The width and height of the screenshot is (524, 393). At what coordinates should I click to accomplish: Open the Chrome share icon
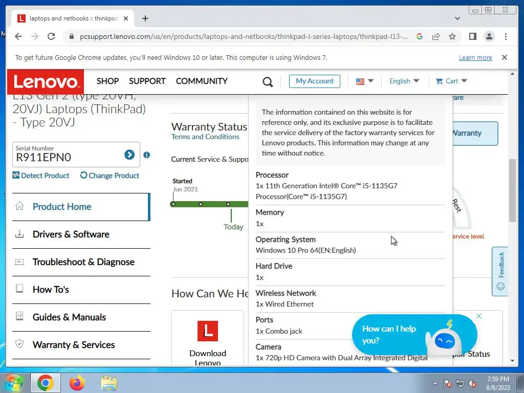click(436, 36)
